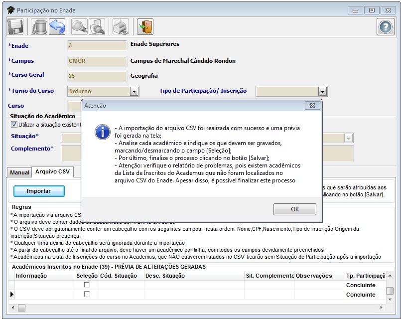The width and height of the screenshot is (401, 319).
Task: Switch to the Manual tab
Action: (x=19, y=172)
